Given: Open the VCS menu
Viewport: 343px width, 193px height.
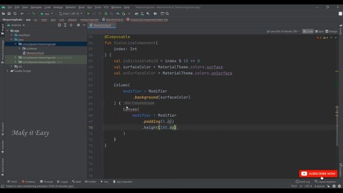Looking at the screenshot, I should coord(106,7).
